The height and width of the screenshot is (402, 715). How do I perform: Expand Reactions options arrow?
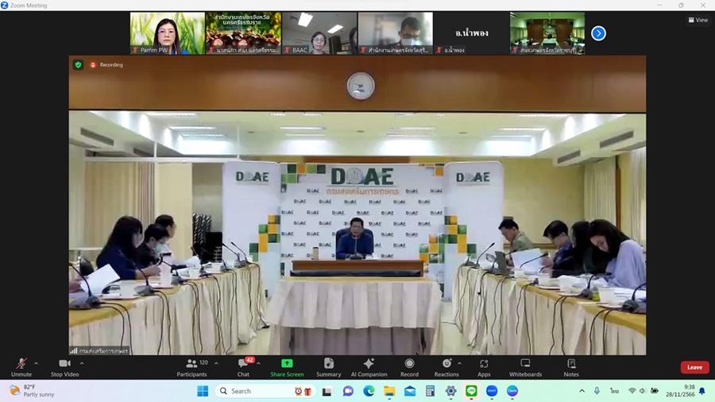[x=459, y=363]
